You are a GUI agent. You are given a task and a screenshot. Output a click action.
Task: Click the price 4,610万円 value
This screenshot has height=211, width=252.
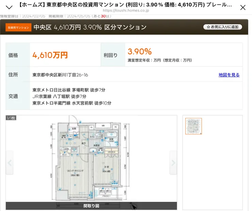tap(50, 55)
